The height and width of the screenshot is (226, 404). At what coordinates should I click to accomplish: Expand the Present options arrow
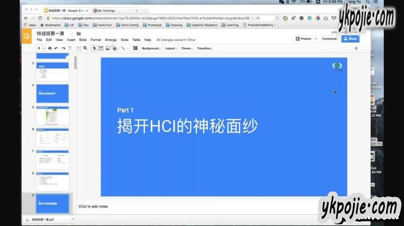[315, 39]
